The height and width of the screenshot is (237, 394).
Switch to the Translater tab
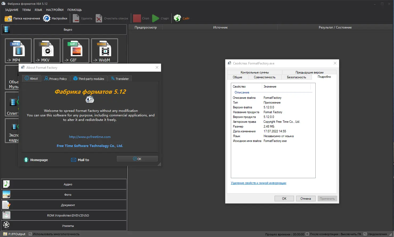[x=120, y=79]
